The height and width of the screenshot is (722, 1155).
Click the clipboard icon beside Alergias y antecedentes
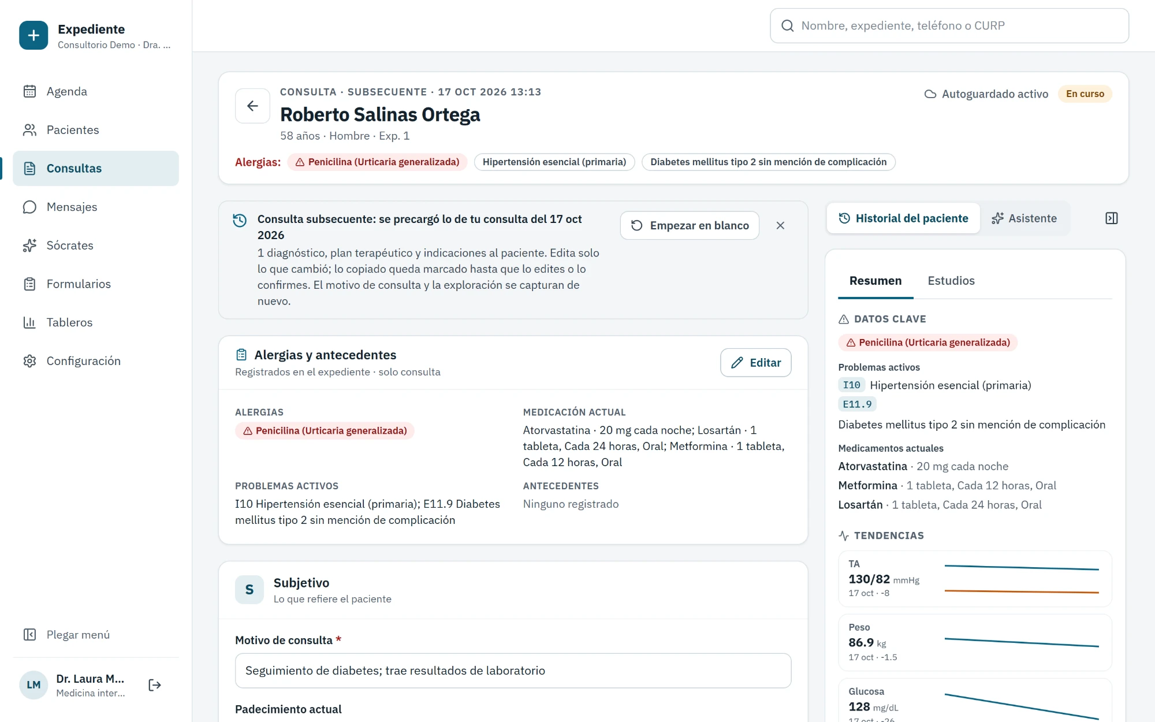click(241, 355)
